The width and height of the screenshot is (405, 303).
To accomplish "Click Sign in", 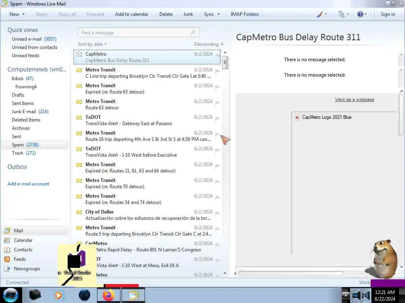I will [x=388, y=14].
